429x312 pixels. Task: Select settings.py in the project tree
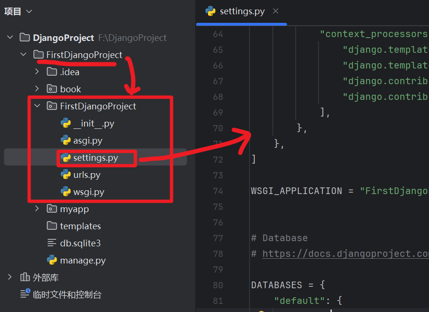(96, 157)
